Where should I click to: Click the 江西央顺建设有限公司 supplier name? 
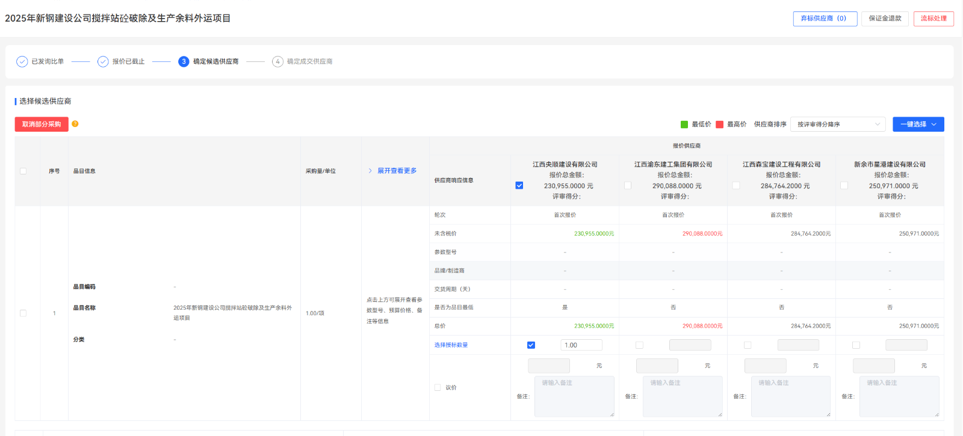pyautogui.click(x=565, y=164)
